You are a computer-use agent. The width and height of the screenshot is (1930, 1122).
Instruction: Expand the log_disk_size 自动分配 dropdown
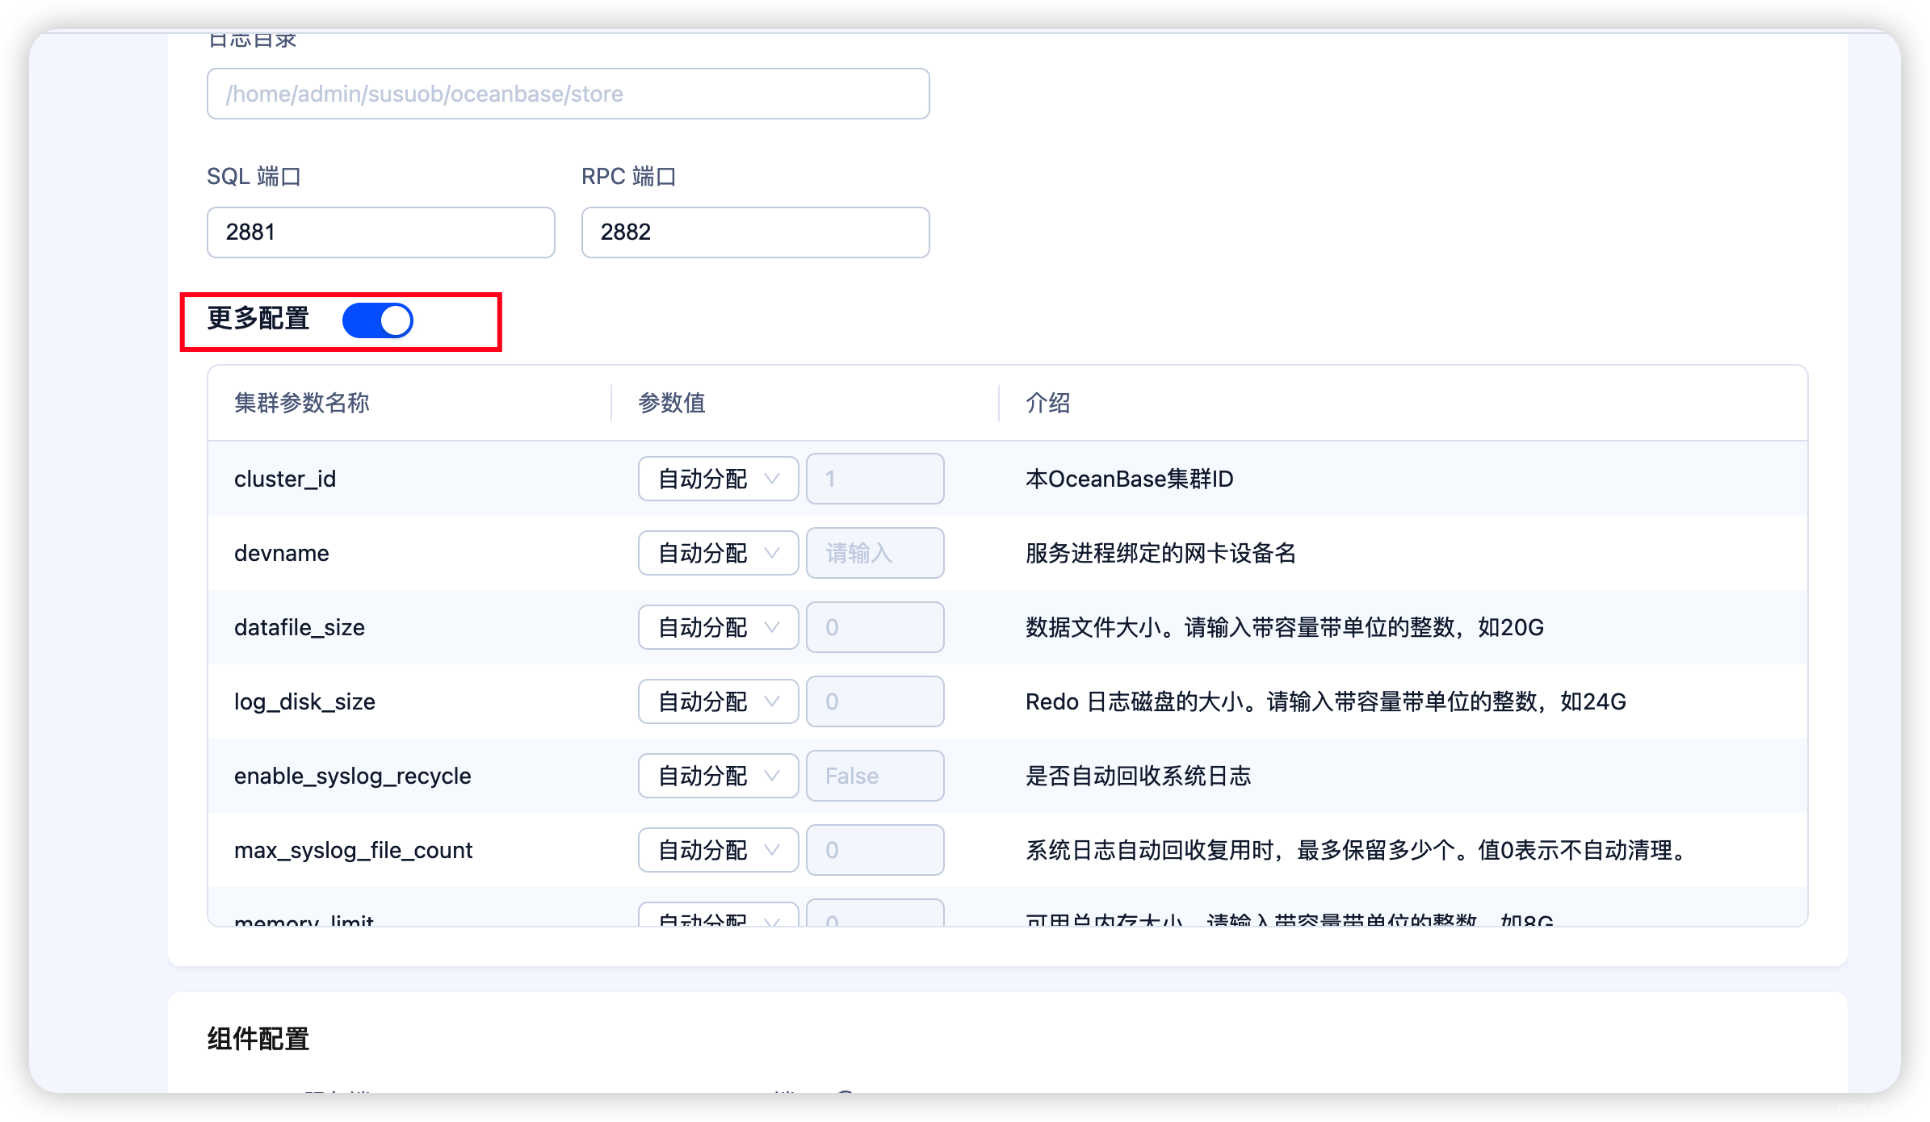tap(717, 701)
